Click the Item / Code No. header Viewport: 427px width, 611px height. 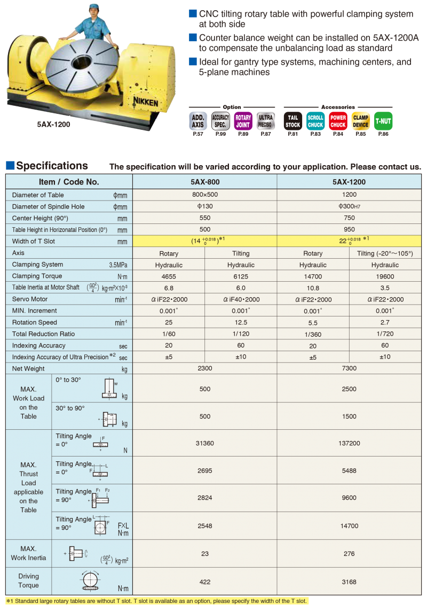tap(69, 182)
